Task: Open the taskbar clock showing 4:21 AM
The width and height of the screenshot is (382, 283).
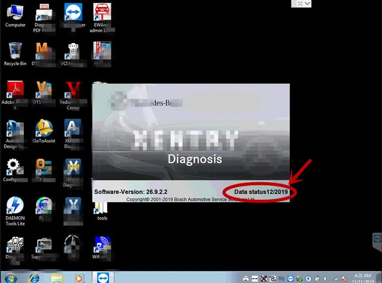Action: (363, 279)
